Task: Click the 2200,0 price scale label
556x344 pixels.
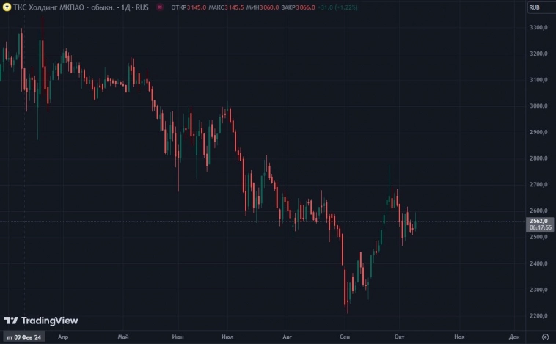Action: tap(539, 316)
